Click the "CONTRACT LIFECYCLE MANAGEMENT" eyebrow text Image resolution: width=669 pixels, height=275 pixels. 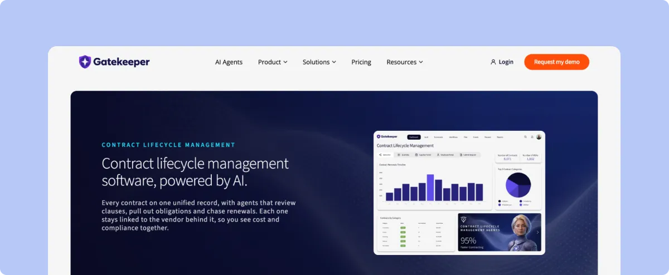pos(168,145)
